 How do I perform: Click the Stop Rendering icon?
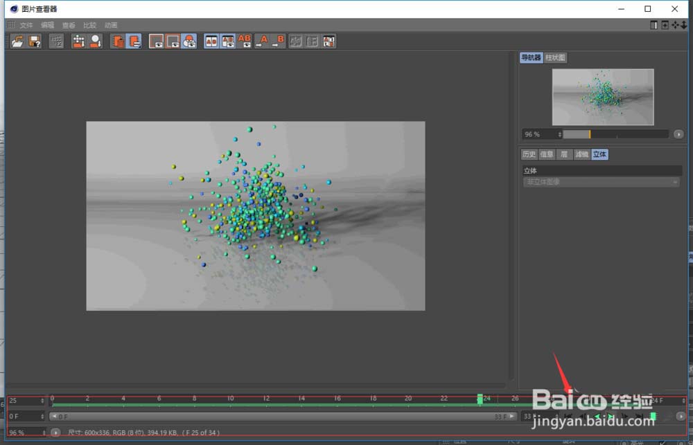click(x=56, y=42)
